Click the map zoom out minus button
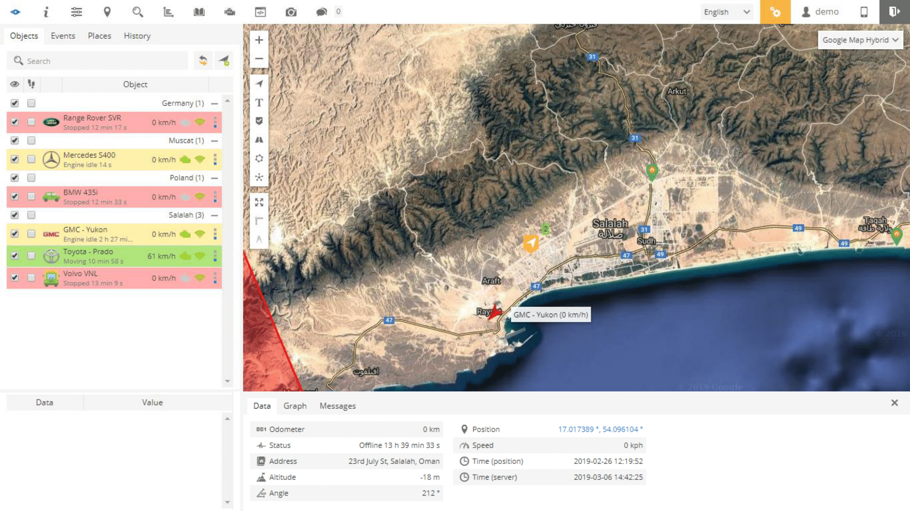Image resolution: width=910 pixels, height=511 pixels. pos(259,59)
